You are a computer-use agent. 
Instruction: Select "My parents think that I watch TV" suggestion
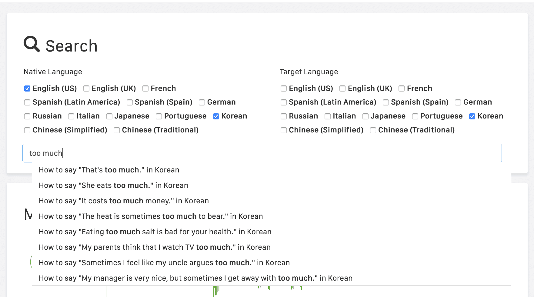point(271,247)
